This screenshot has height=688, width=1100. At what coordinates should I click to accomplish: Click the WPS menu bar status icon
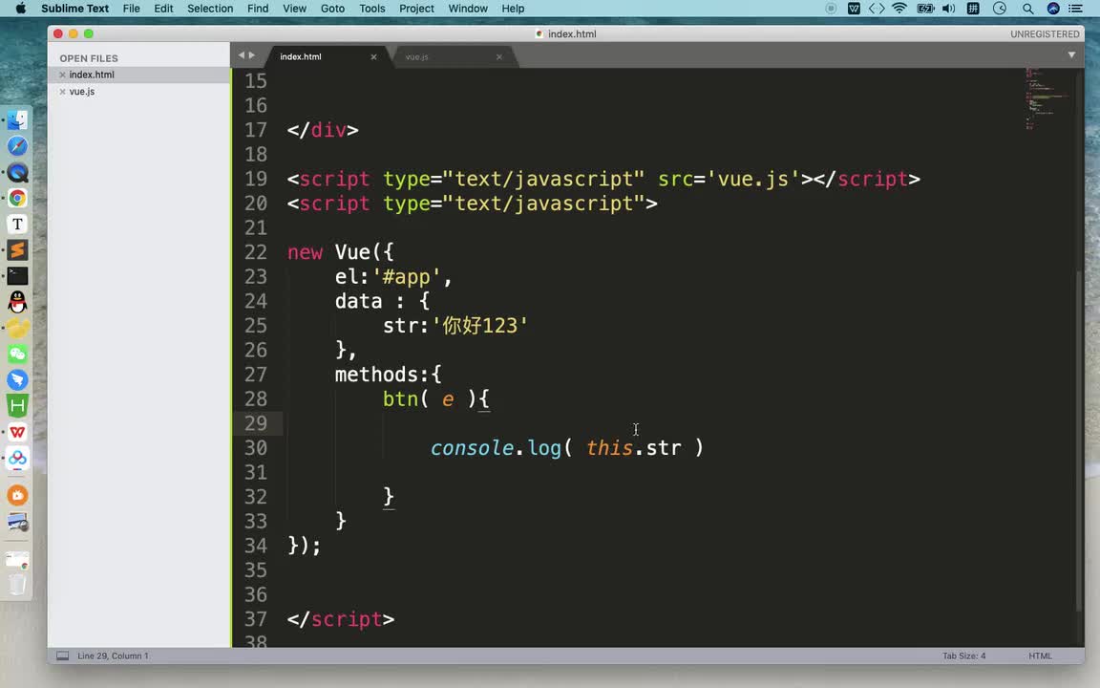coord(854,9)
